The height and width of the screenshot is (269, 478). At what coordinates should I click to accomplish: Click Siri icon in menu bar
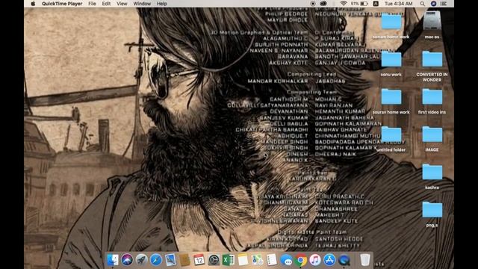pos(433,4)
